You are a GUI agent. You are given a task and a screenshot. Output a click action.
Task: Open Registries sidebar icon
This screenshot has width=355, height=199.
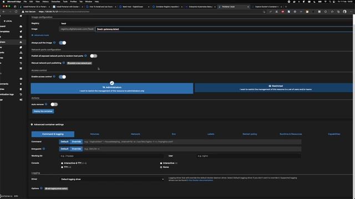click(21, 89)
